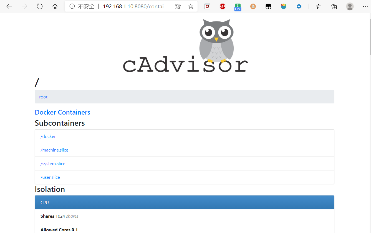Open the user profile avatar
The image size is (371, 233).
350,6
